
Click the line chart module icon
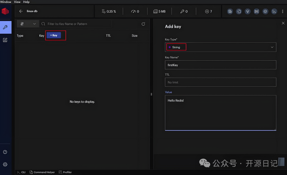point(274,11)
